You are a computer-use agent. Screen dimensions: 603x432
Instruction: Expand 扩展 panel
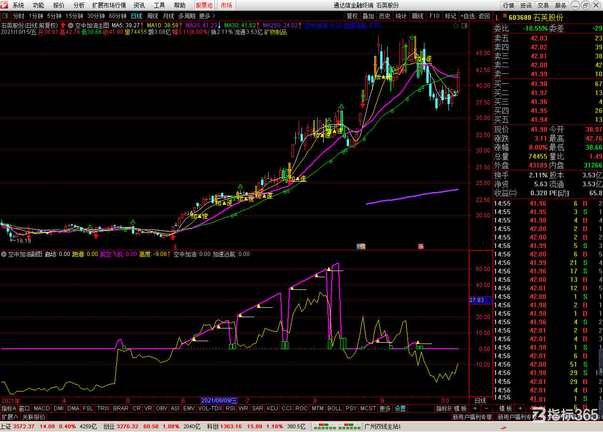(x=9, y=417)
